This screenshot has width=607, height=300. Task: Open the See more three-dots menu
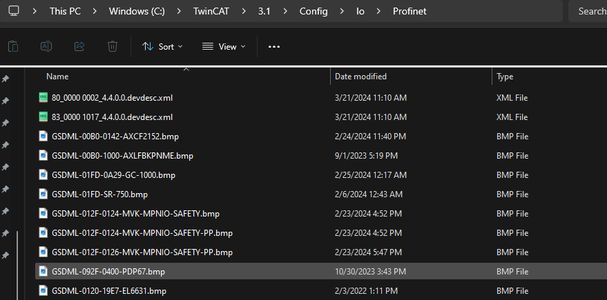pyautogui.click(x=274, y=47)
